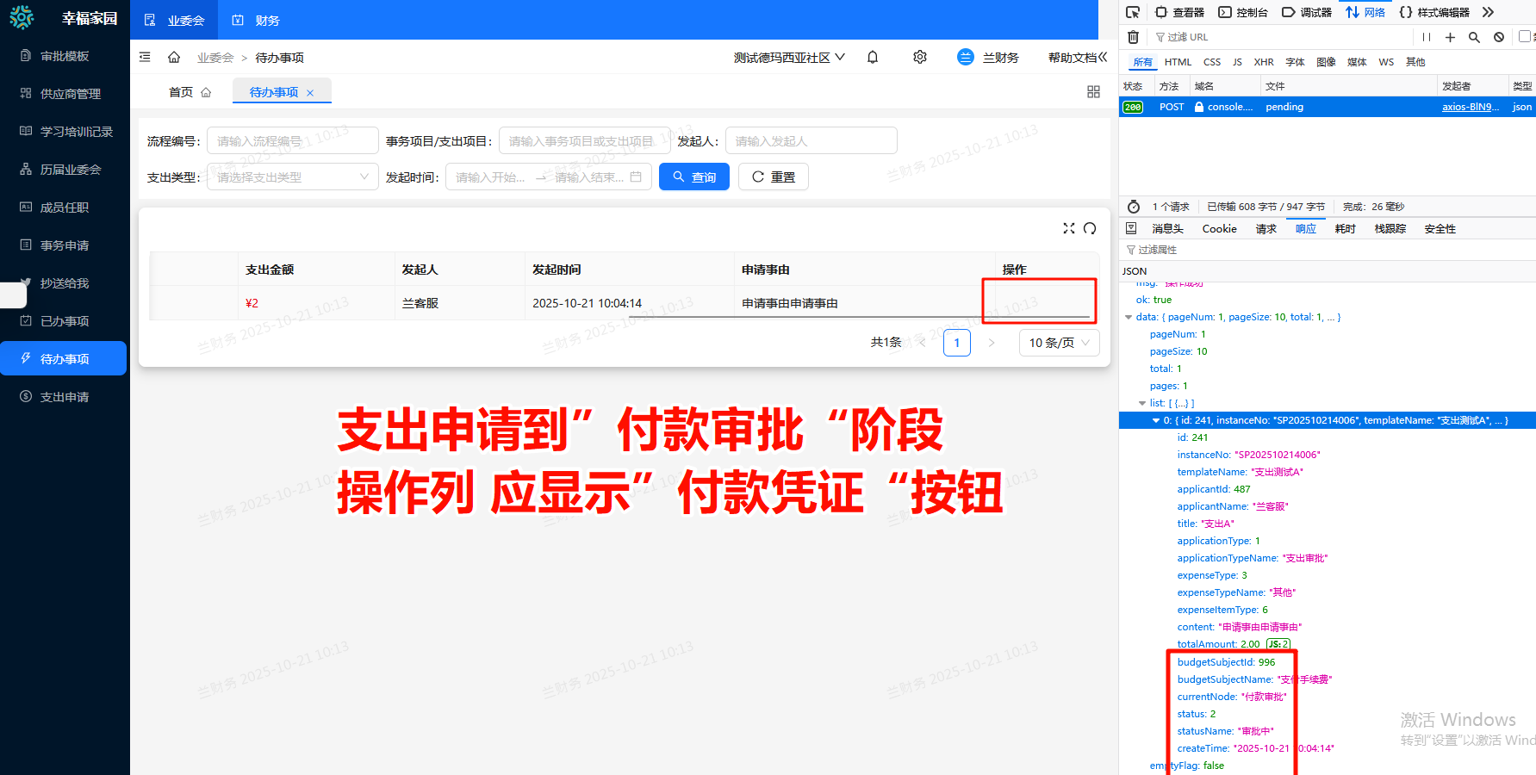Click the 查询 search button
This screenshot has height=775, width=1536.
[693, 177]
